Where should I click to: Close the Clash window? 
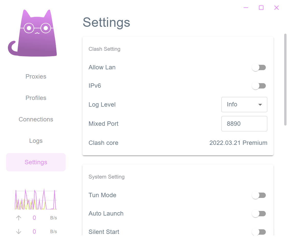(x=277, y=8)
